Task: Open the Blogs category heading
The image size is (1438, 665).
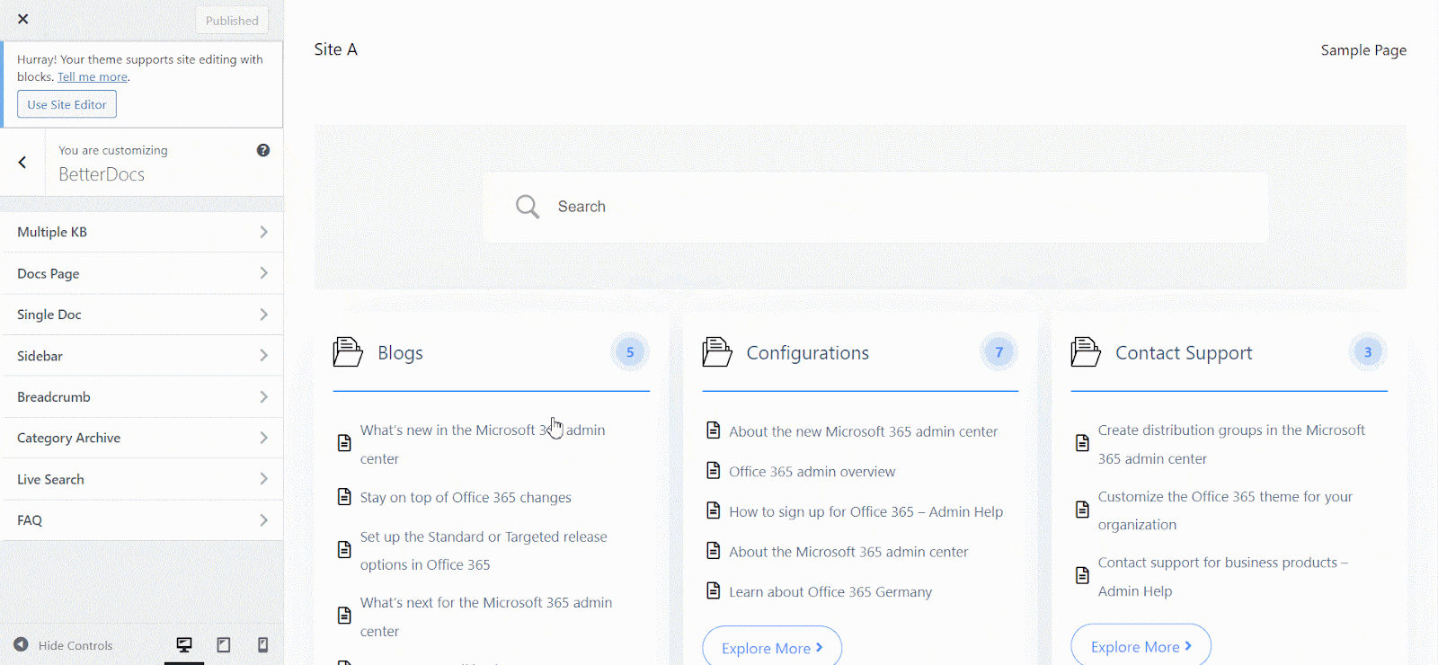Action: coord(400,353)
